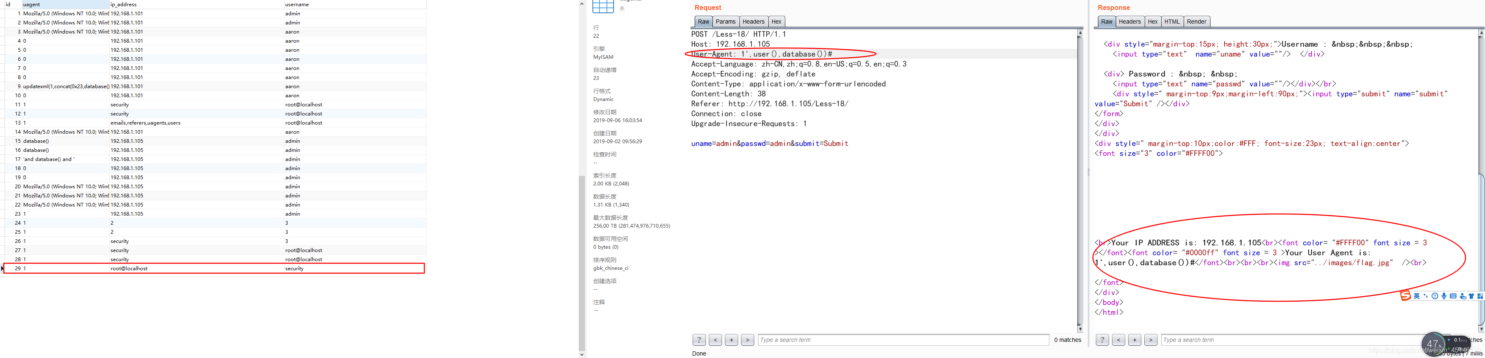1485x358 pixels.
Task: Click the Sogou punctuation mode icon
Action: pyautogui.click(x=1426, y=296)
